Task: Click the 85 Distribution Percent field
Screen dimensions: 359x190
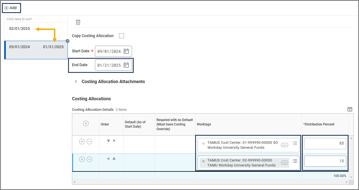Action: point(325,143)
